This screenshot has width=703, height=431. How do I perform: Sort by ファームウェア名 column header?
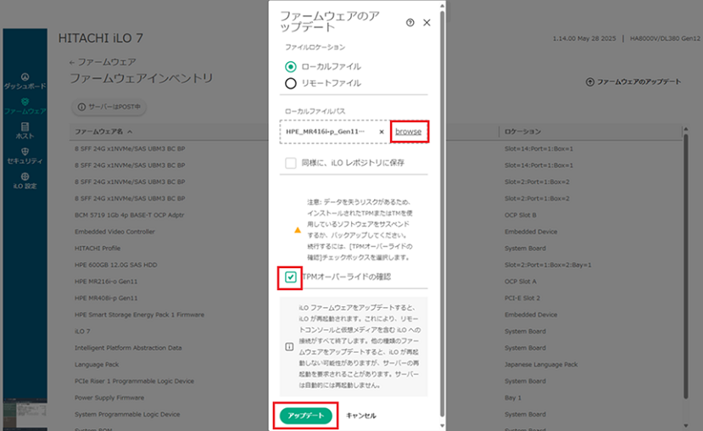[103, 132]
